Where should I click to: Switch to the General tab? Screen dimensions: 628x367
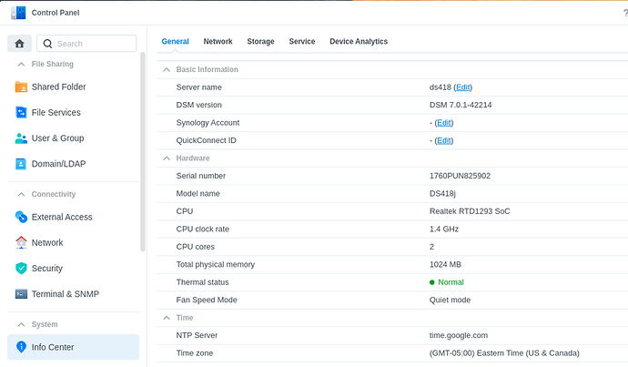tap(175, 41)
